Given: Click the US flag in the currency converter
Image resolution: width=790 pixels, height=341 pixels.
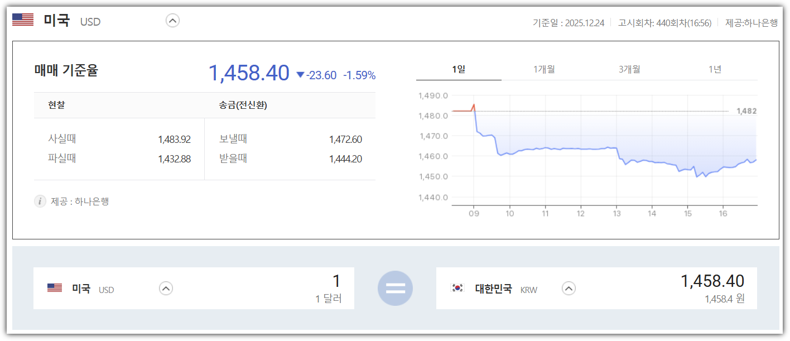Looking at the screenshot, I should tap(55, 287).
